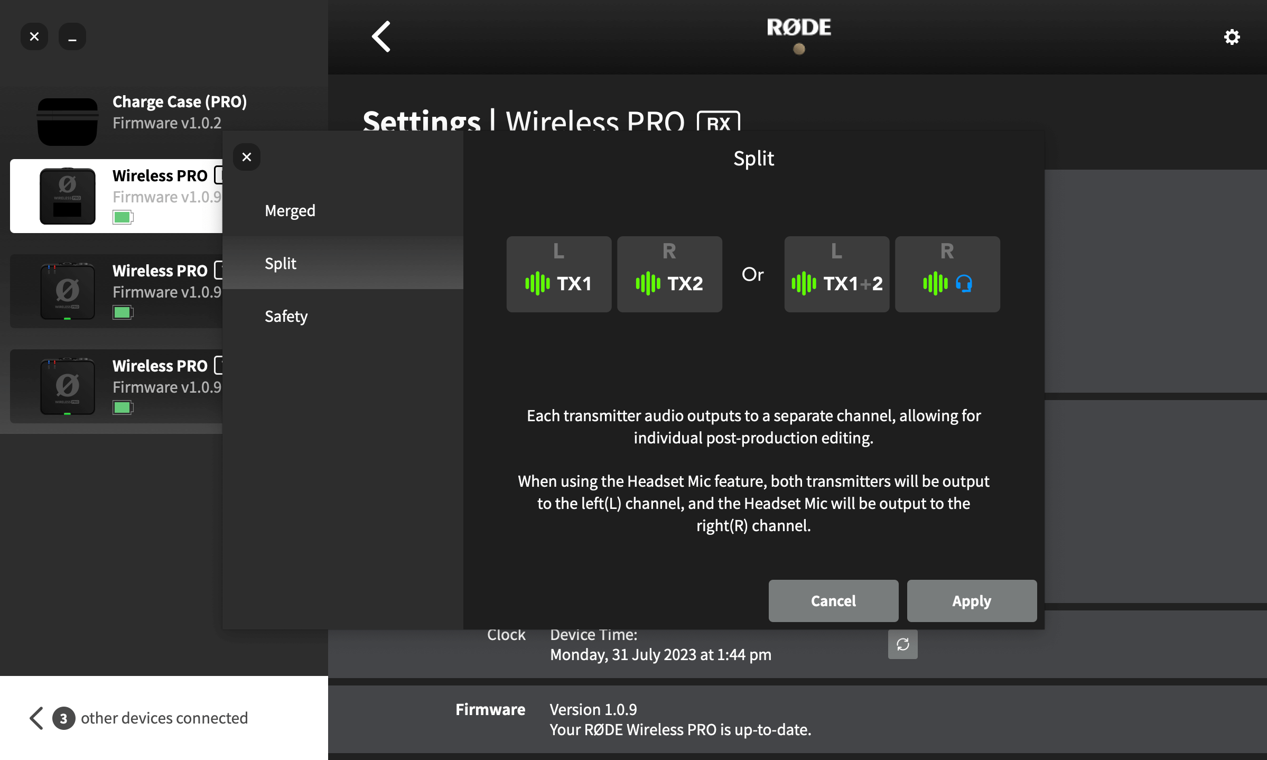Select the second Wireless PRO transmitter
The image size is (1267, 760).
coord(116,291)
